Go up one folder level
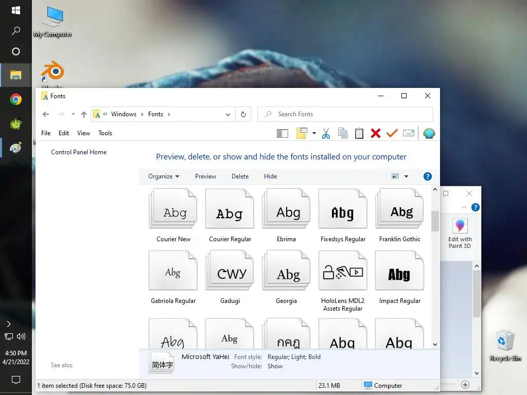This screenshot has height=395, width=527. (84, 114)
